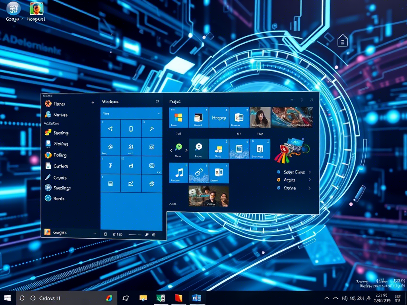The height and width of the screenshot is (305, 407).
Task: Click the green chat bubble icon
Action: click(x=178, y=147)
